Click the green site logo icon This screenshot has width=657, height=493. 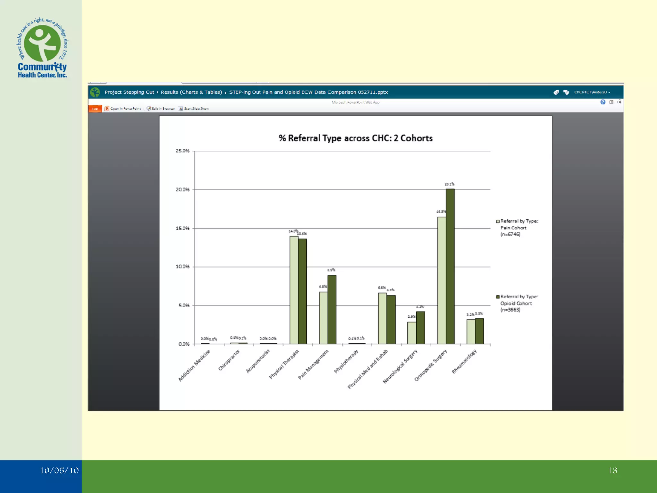95,92
